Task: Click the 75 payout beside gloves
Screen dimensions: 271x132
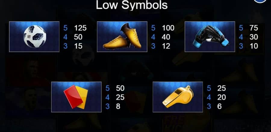Action: 254,28
